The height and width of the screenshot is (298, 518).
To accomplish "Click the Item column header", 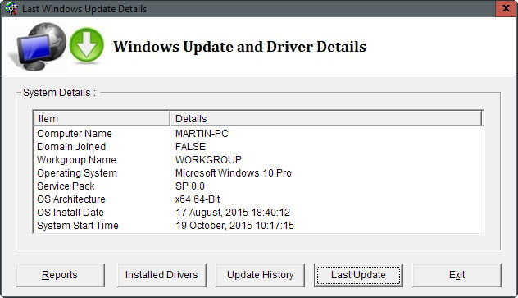I will pos(102,119).
